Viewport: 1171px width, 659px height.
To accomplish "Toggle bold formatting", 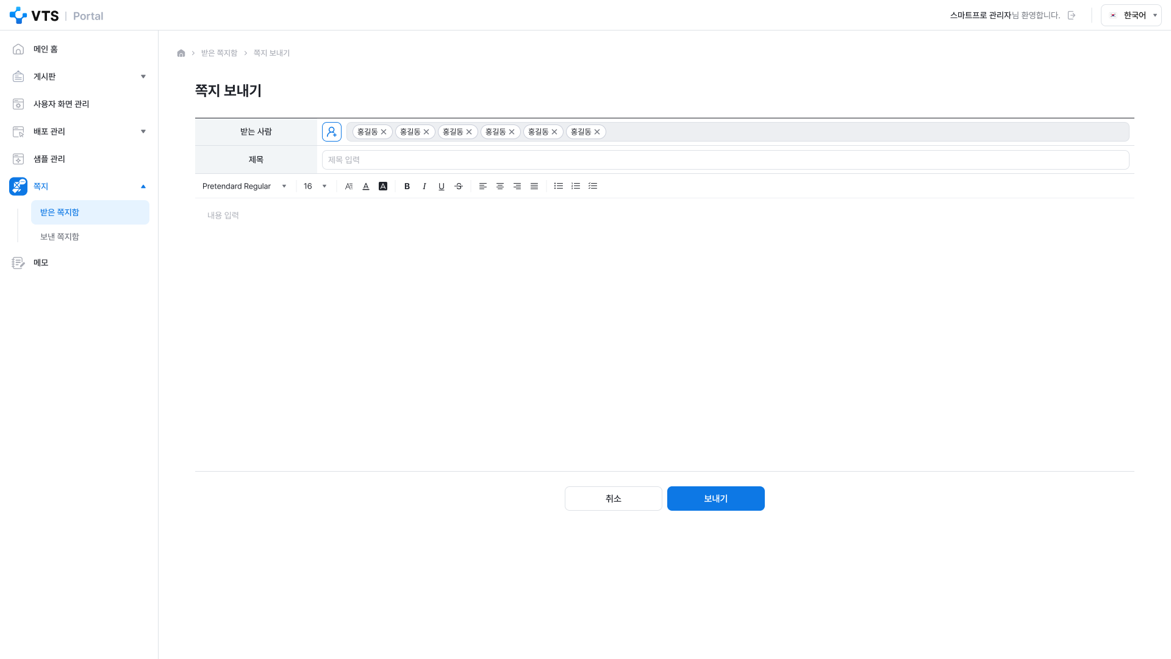I will (x=407, y=186).
